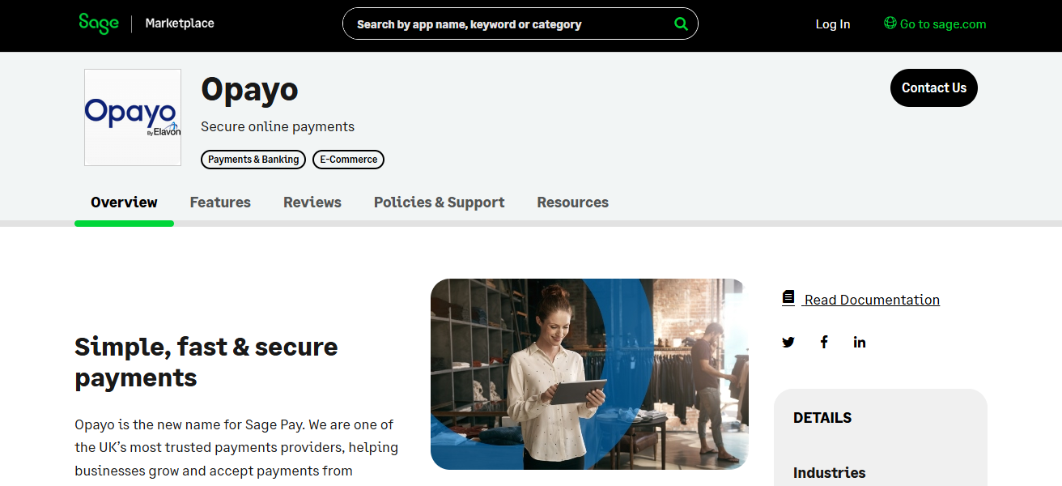Share on LinkedIn via the in icon

(860, 342)
